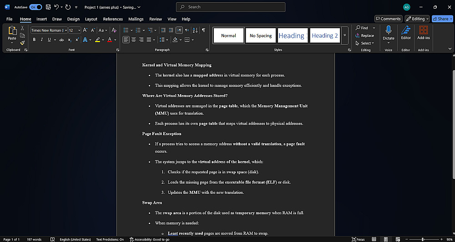
Task: Decrease font size with the smaller A icon
Action: click(93, 30)
